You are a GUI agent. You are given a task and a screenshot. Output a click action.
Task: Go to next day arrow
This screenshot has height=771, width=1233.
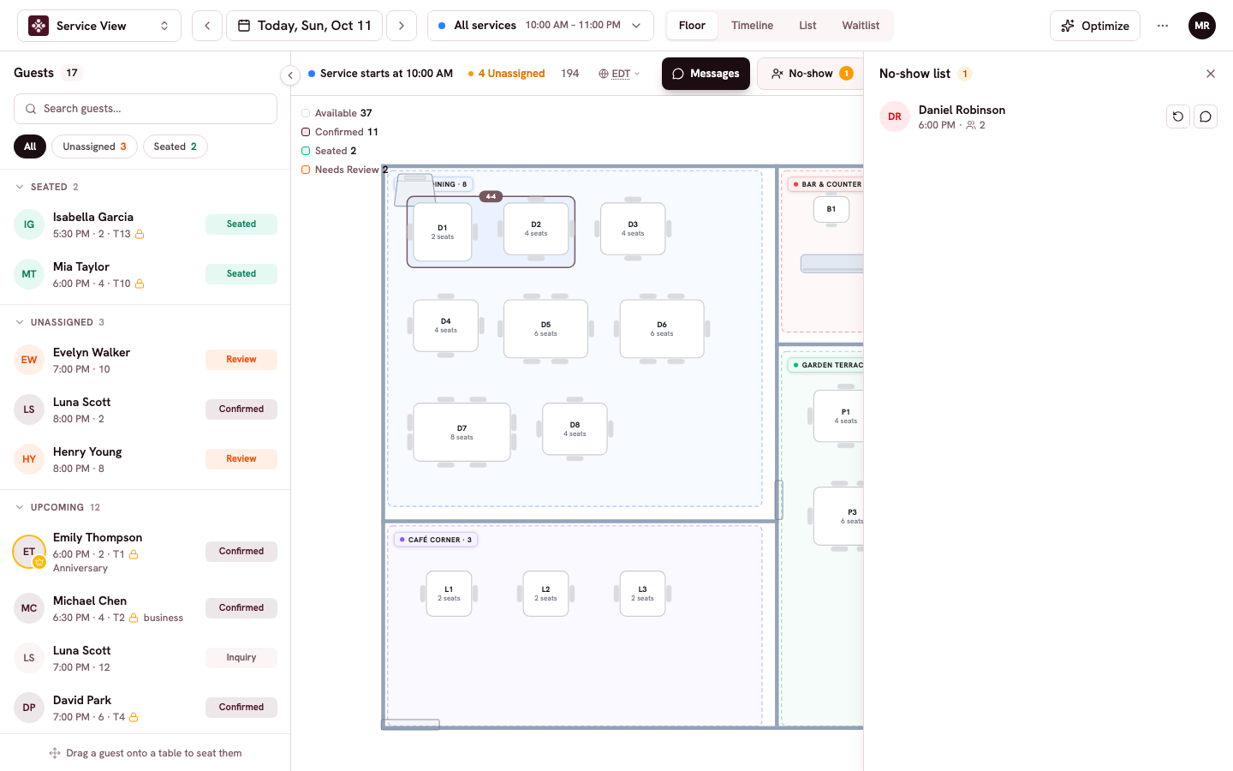402,26
